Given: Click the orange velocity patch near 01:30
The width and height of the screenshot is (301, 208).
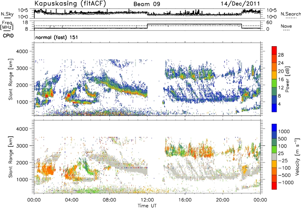Looking at the screenshot, I should (x=47, y=169).
